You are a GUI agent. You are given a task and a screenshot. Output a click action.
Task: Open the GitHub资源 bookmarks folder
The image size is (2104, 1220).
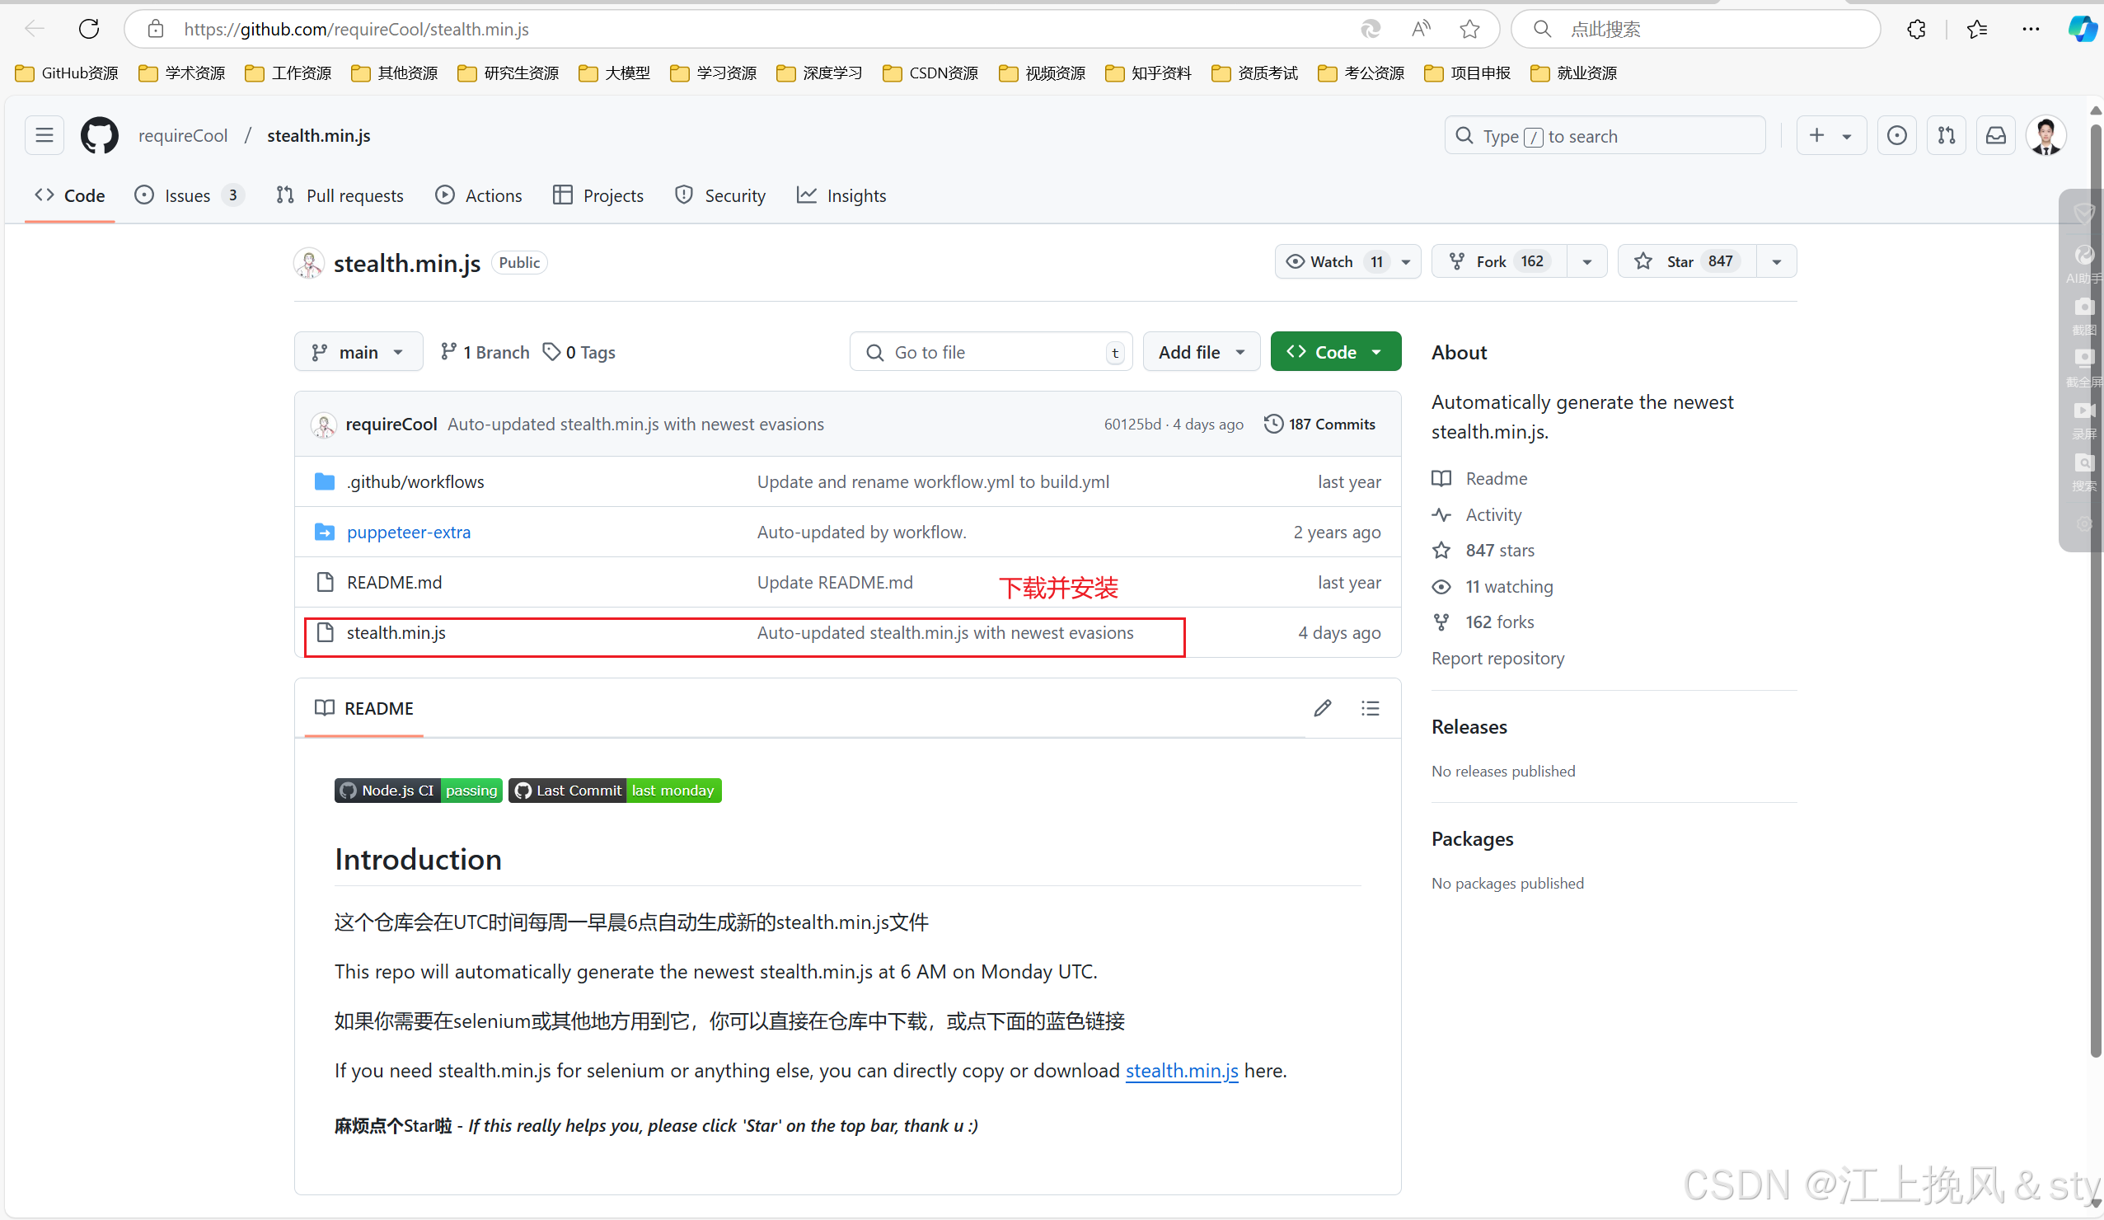point(67,73)
